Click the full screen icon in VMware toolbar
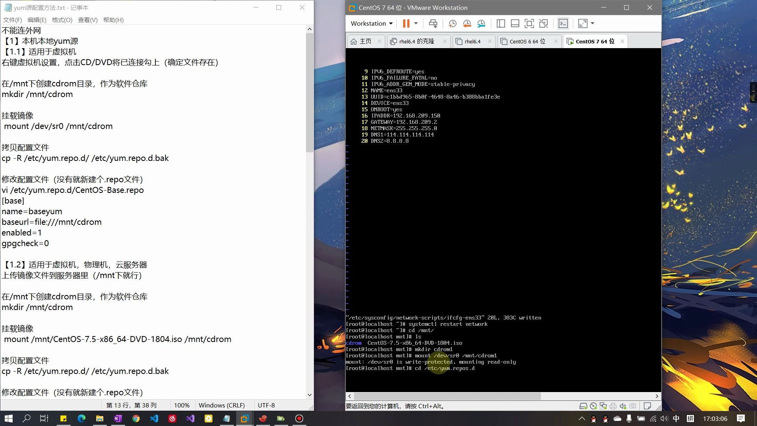 coord(584,23)
